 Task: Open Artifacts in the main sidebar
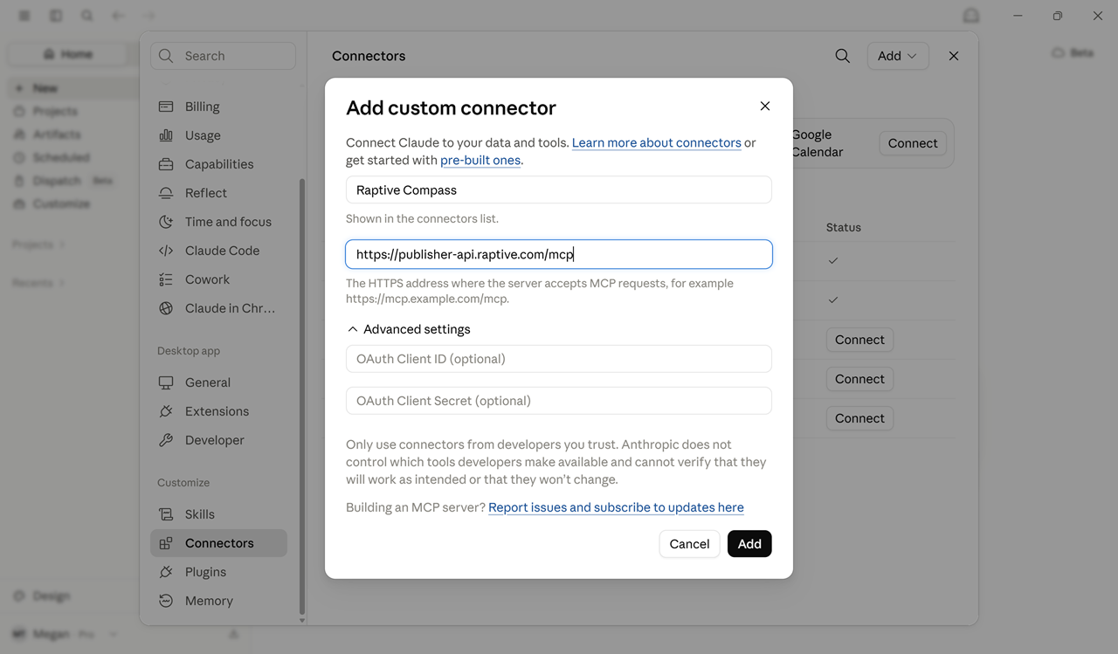point(57,134)
